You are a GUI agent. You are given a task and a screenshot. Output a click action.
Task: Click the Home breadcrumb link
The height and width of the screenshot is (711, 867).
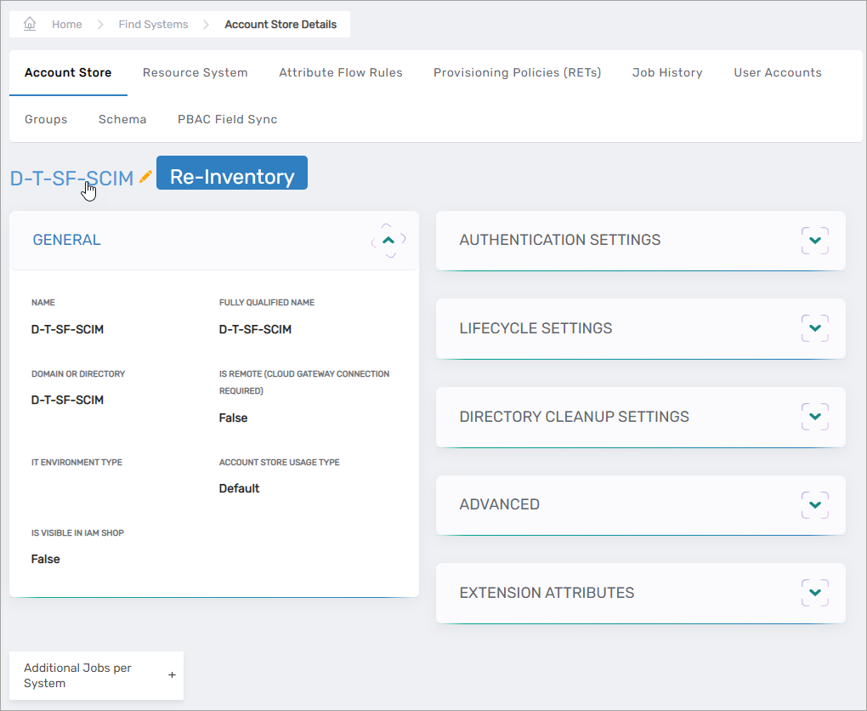66,25
